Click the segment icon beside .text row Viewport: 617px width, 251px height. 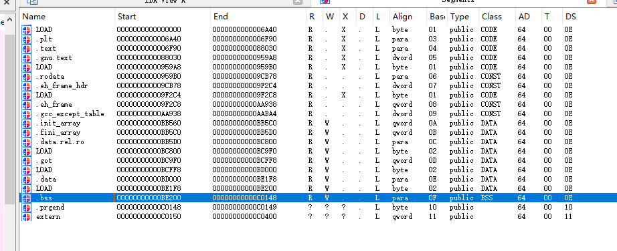pyautogui.click(x=26, y=48)
